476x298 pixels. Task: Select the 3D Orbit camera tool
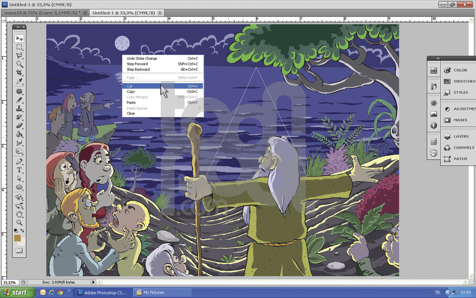[x=19, y=206]
